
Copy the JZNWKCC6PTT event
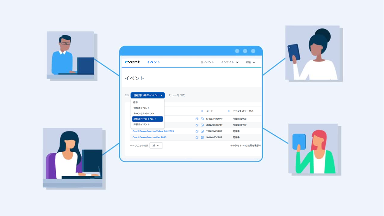[x=197, y=125]
